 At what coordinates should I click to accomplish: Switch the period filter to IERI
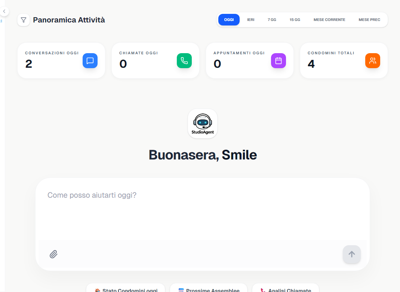(x=250, y=19)
